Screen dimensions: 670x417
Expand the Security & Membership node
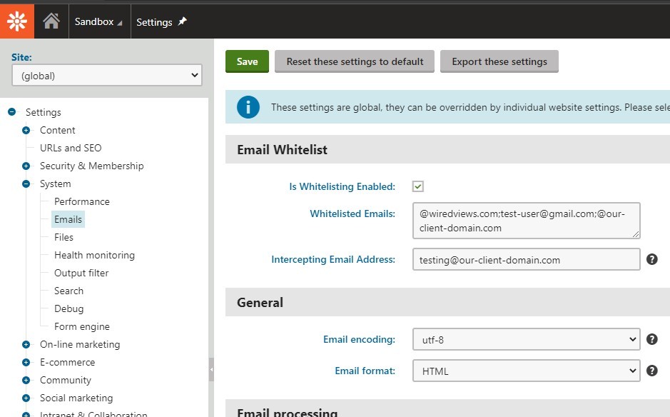[x=26, y=166]
